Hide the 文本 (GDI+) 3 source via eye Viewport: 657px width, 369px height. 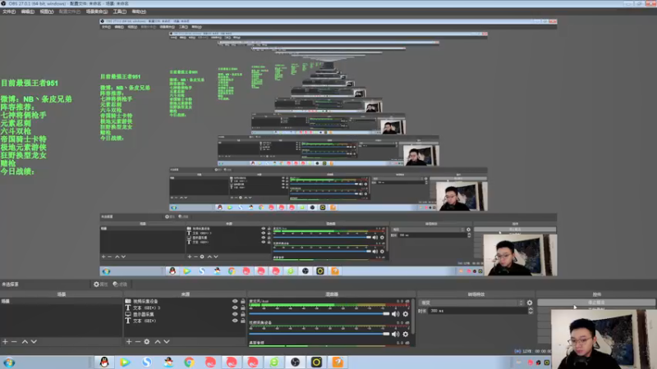235,307
